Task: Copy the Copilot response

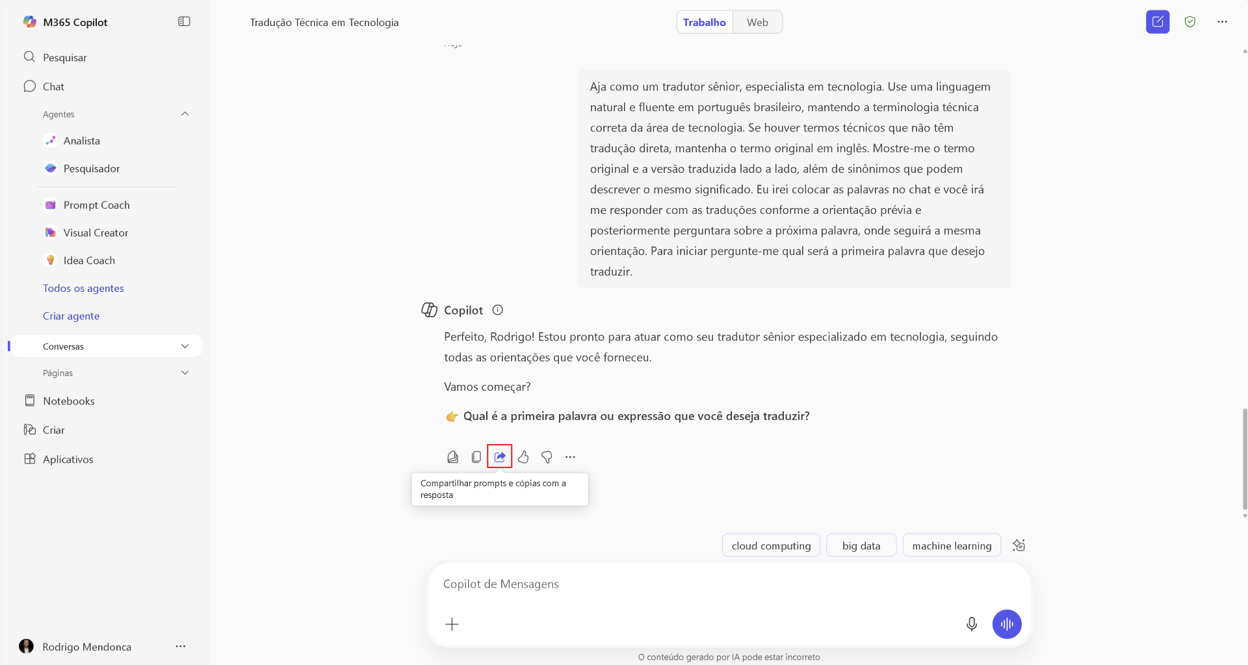Action: coord(476,457)
